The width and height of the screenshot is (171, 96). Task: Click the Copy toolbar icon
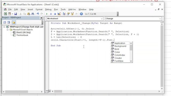[25, 14]
